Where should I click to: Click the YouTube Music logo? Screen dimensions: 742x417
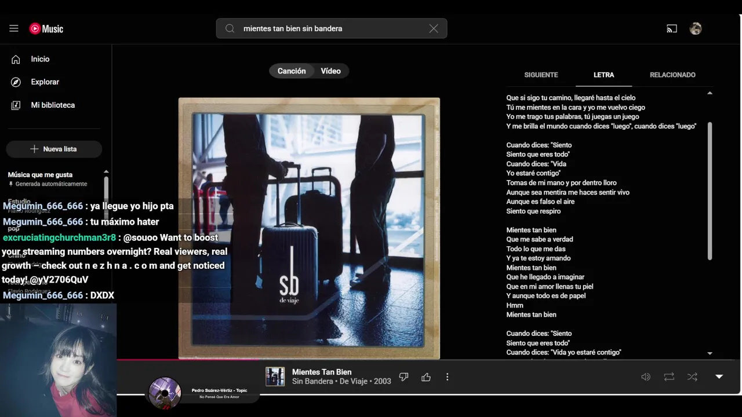tap(46, 28)
